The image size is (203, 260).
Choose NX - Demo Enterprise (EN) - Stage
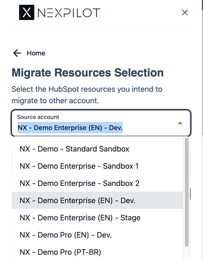80,218
